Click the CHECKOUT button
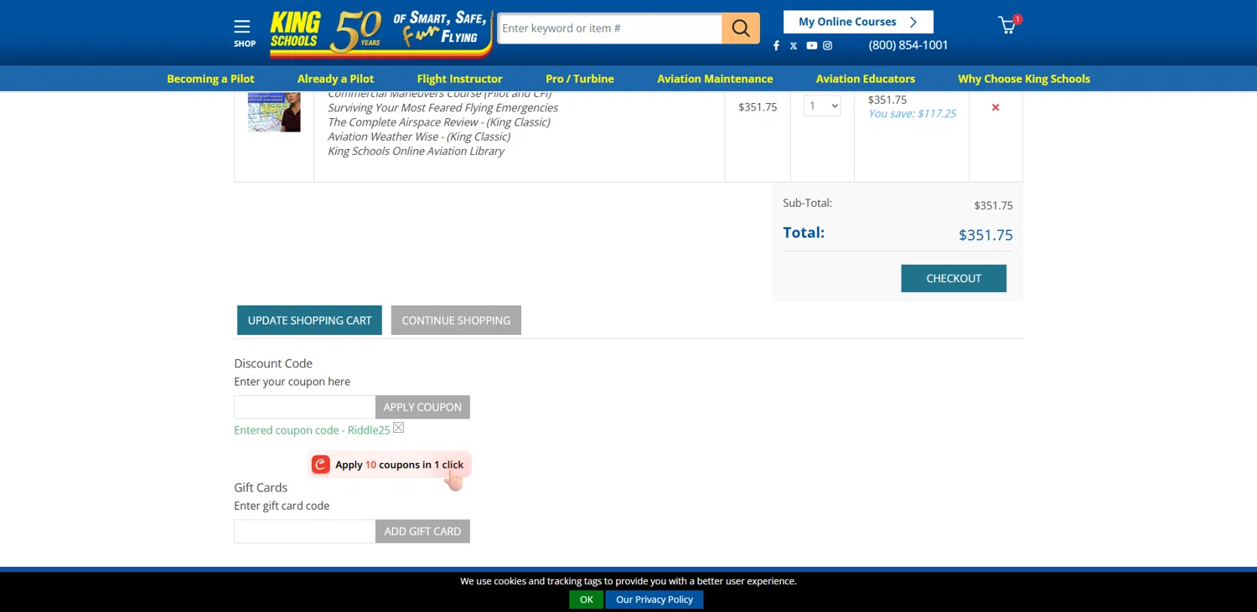 tap(954, 279)
